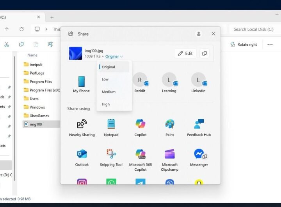
Task: Select Low image quality option
Action: (x=105, y=79)
